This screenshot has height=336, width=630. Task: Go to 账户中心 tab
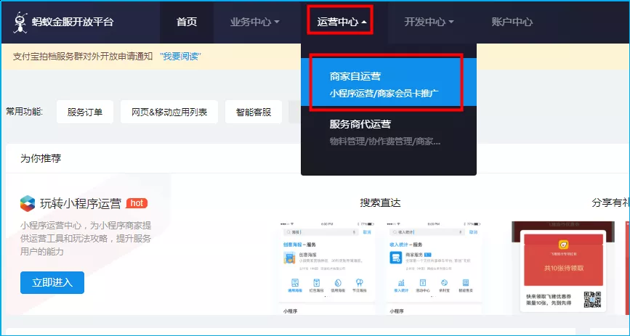click(x=512, y=22)
